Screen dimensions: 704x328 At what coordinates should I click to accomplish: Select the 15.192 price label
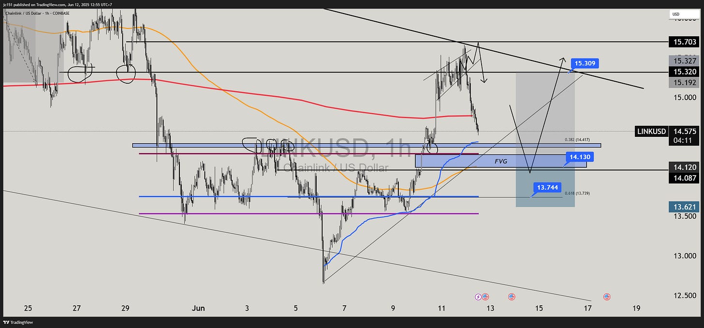tap(685, 83)
